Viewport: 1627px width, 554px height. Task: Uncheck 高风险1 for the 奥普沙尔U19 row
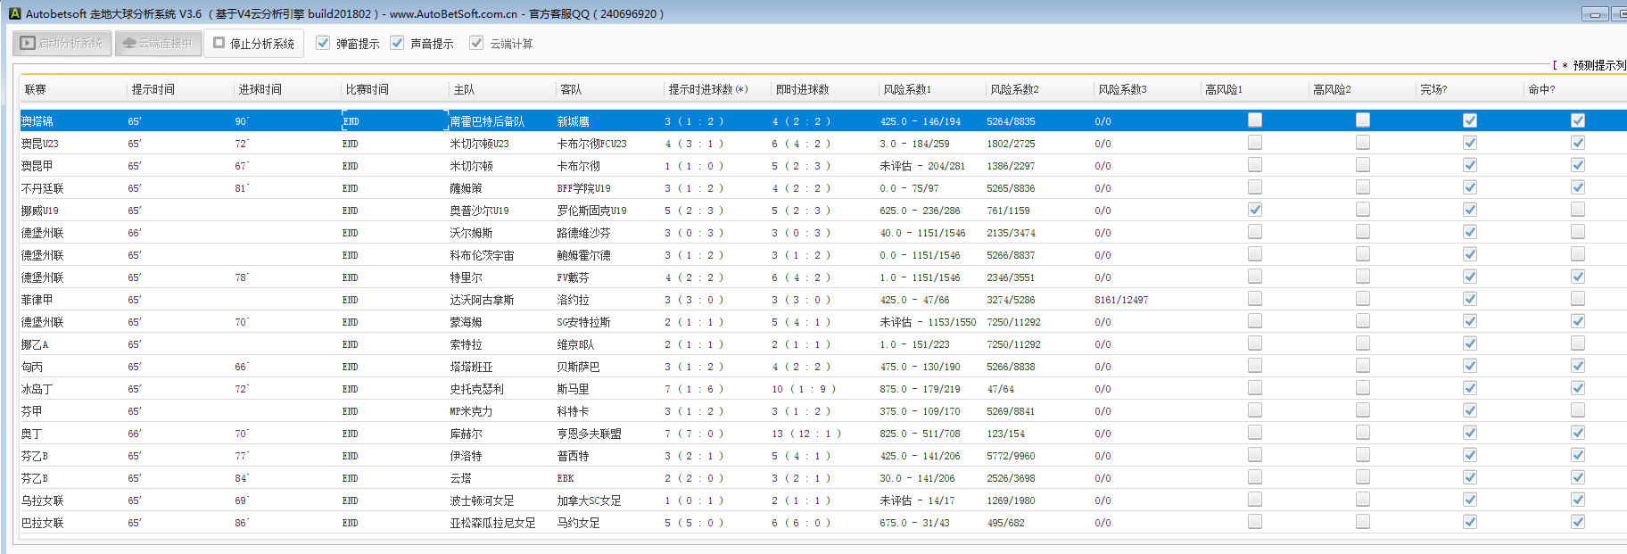click(x=1255, y=210)
